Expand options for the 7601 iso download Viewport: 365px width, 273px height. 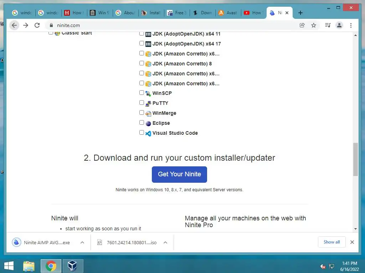point(165,242)
